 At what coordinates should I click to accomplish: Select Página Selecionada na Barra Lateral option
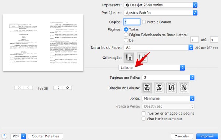coord(126,35)
